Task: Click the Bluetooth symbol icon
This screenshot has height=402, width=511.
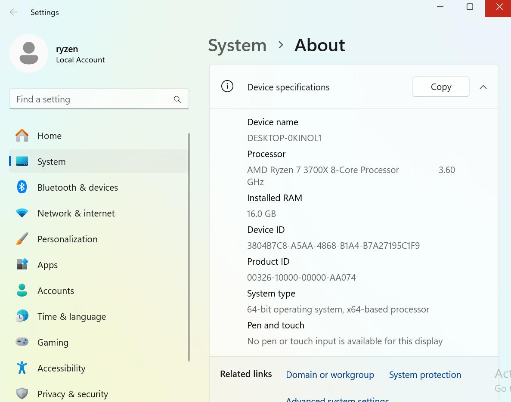Action: click(22, 187)
